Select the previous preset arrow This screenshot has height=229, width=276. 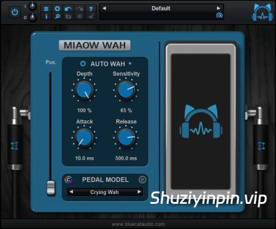point(104,9)
